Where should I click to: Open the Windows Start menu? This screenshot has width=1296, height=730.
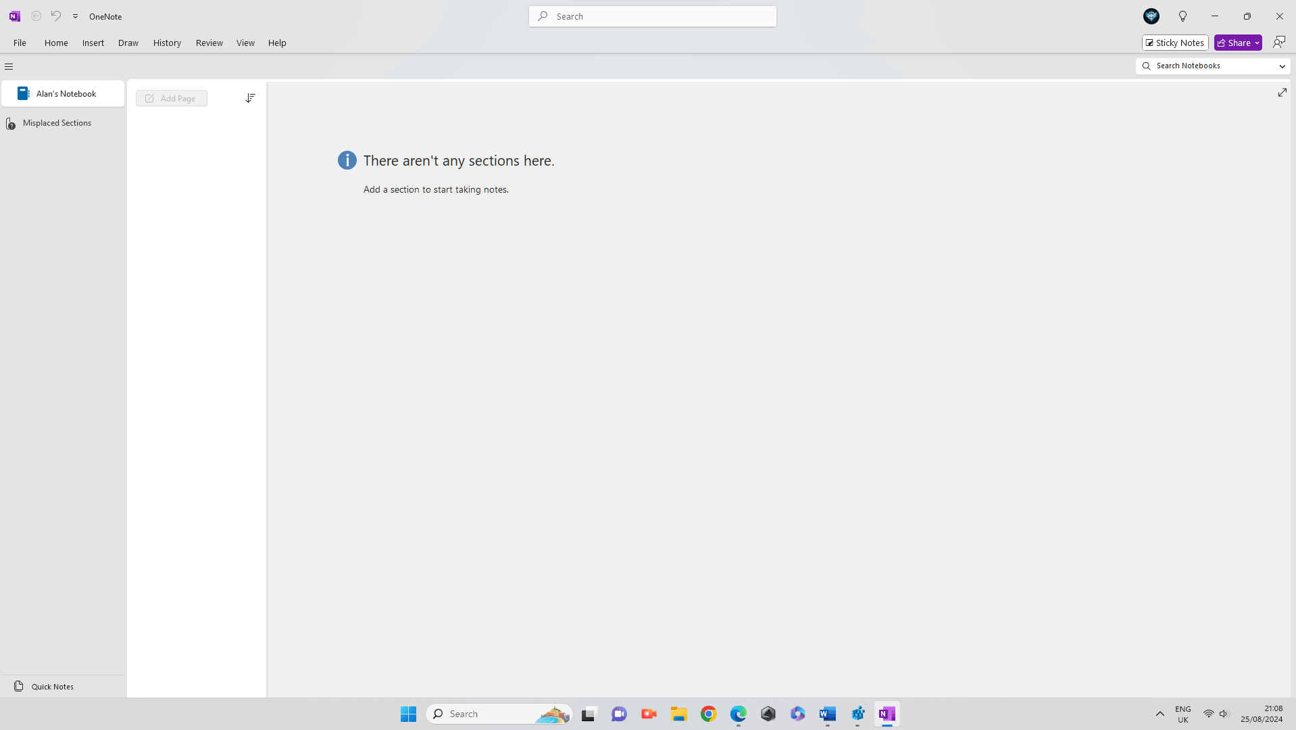click(x=408, y=714)
